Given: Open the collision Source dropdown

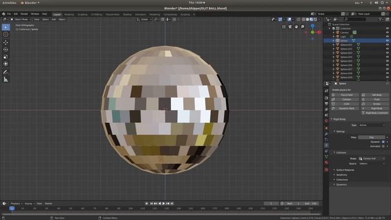Looking at the screenshot, I should pos(372,164).
